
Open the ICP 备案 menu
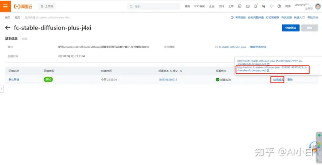click(x=199, y=6)
